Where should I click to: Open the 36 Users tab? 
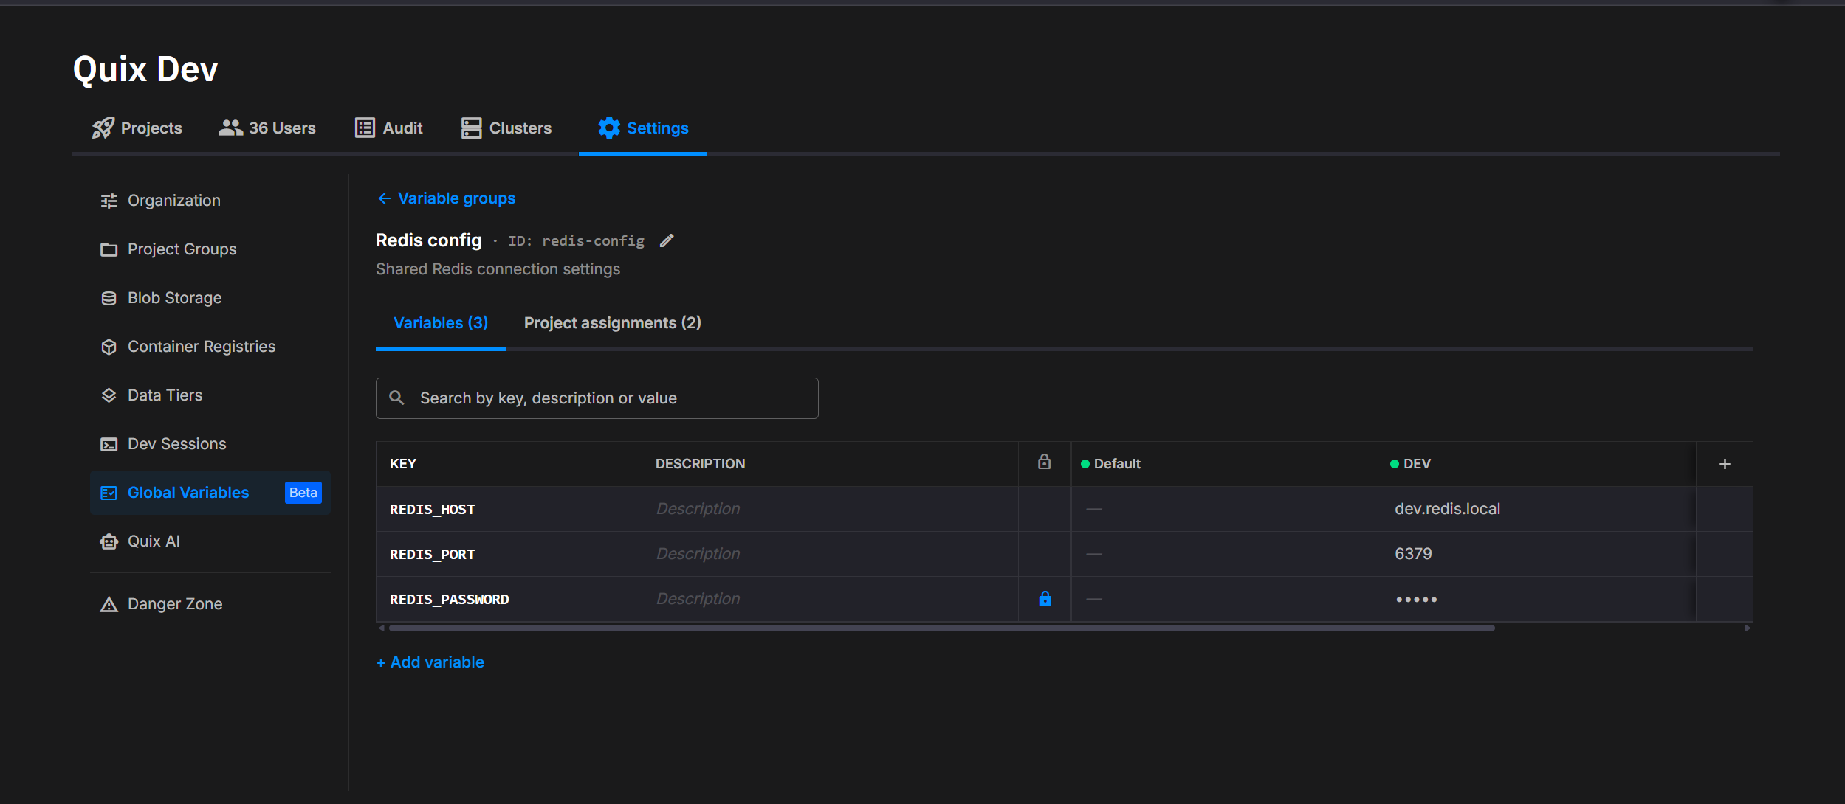coord(267,128)
